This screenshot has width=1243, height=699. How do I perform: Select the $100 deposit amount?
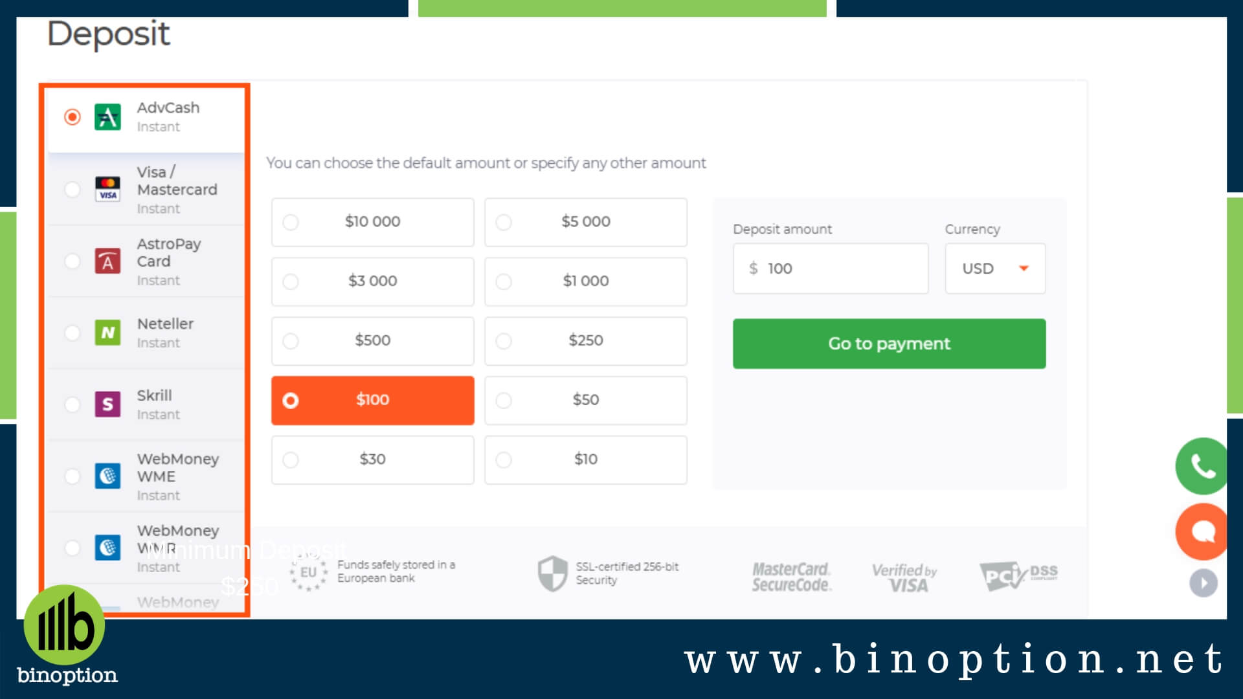(372, 399)
